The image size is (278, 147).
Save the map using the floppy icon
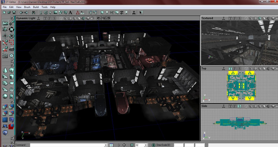tap(14, 12)
